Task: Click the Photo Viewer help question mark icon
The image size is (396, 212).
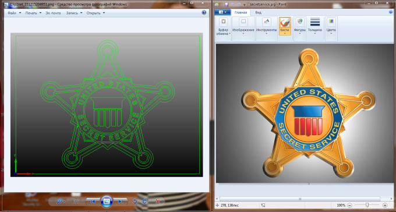Action: pos(204,13)
